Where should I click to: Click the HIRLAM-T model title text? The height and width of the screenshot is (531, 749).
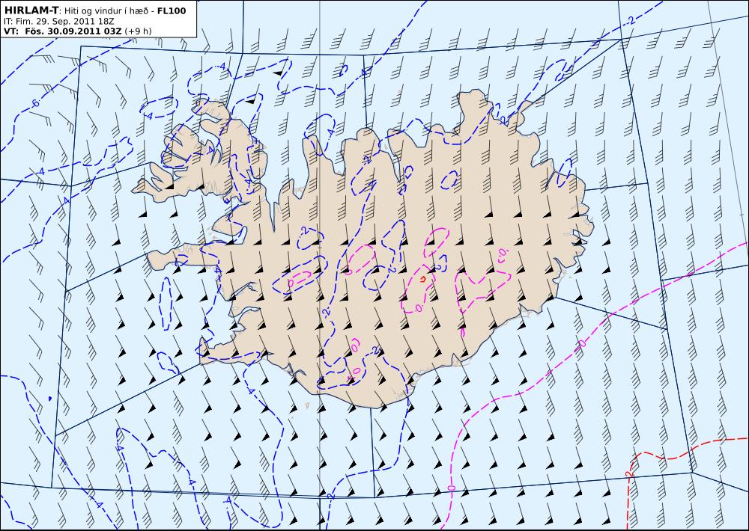click(x=31, y=10)
